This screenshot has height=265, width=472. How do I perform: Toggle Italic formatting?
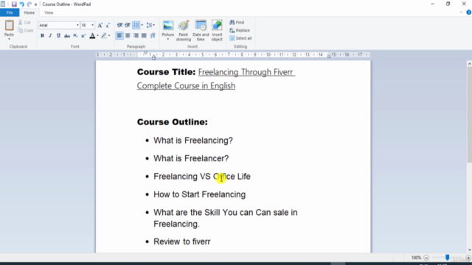point(50,36)
